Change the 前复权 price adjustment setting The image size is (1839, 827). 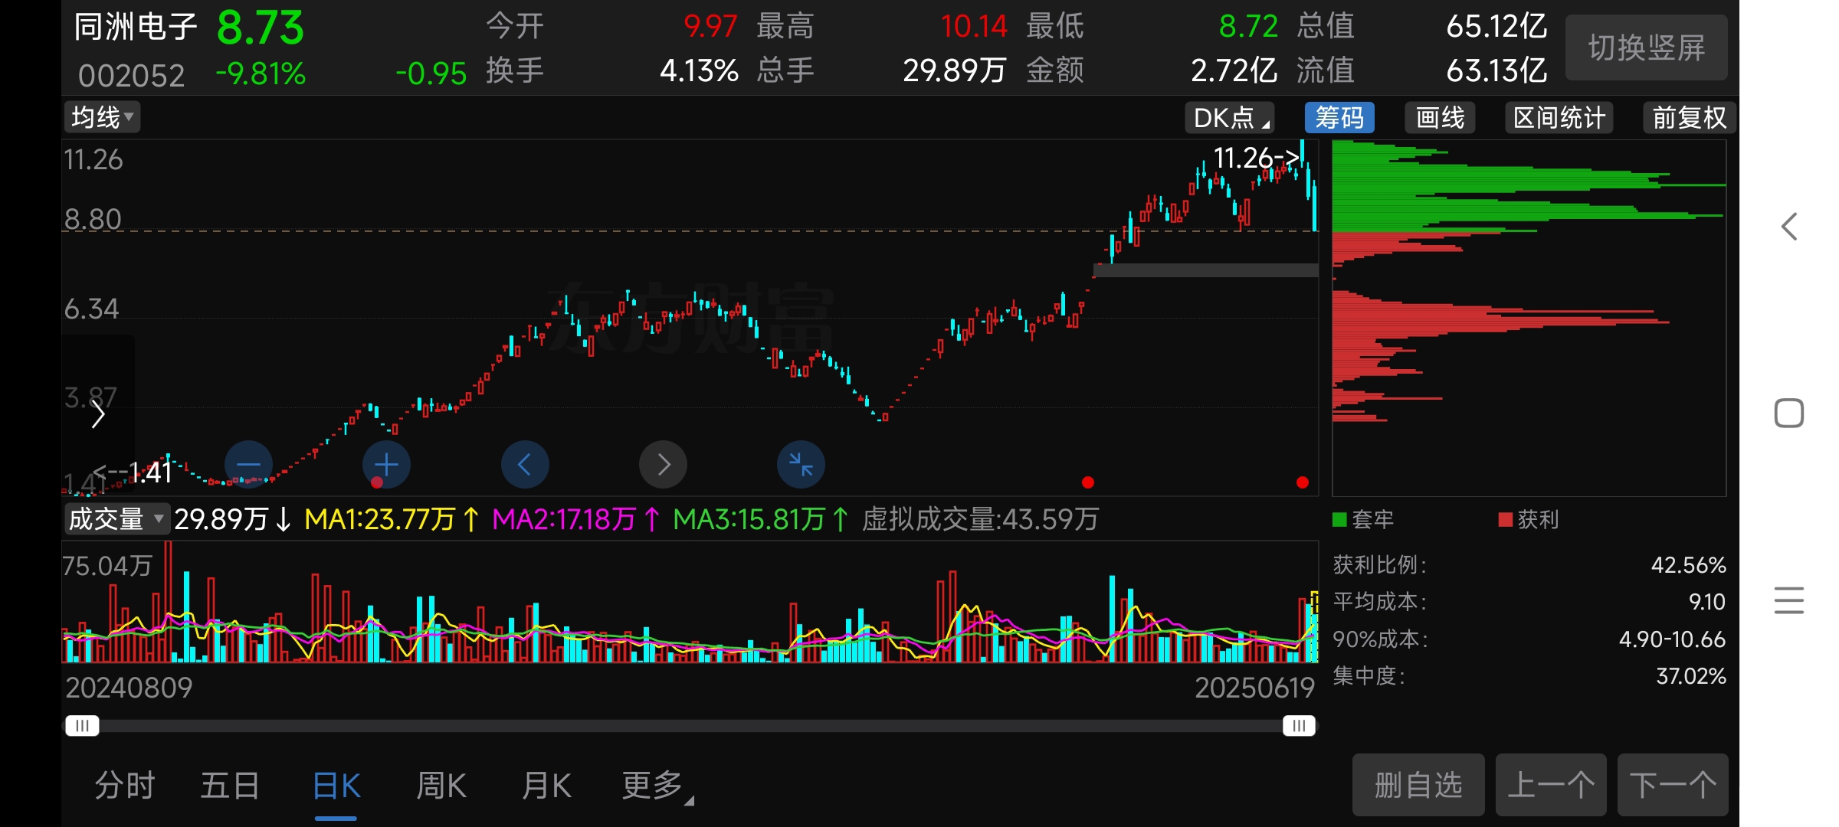(x=1689, y=118)
